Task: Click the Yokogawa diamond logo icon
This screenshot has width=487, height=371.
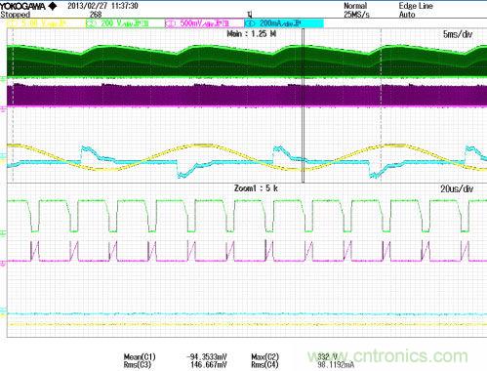Action: [x=53, y=6]
